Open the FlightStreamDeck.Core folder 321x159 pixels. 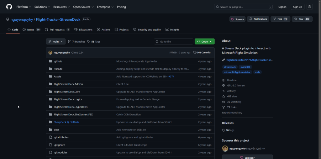(x=67, y=92)
